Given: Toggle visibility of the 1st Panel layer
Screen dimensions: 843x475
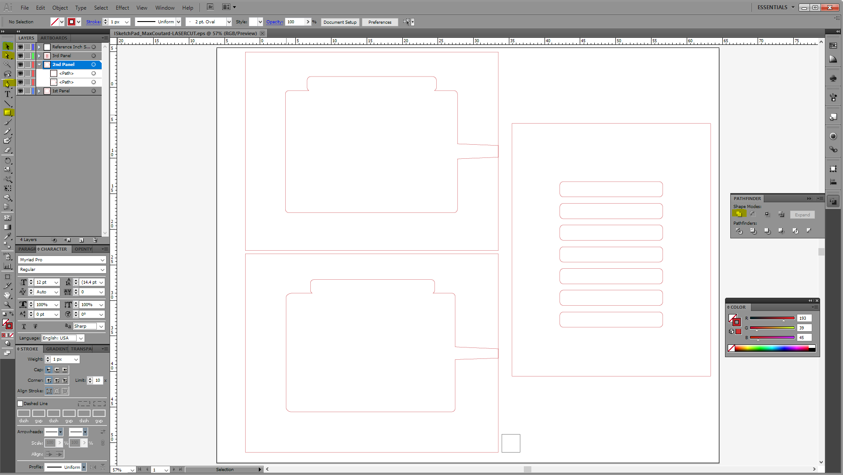Looking at the screenshot, I should tap(20, 91).
